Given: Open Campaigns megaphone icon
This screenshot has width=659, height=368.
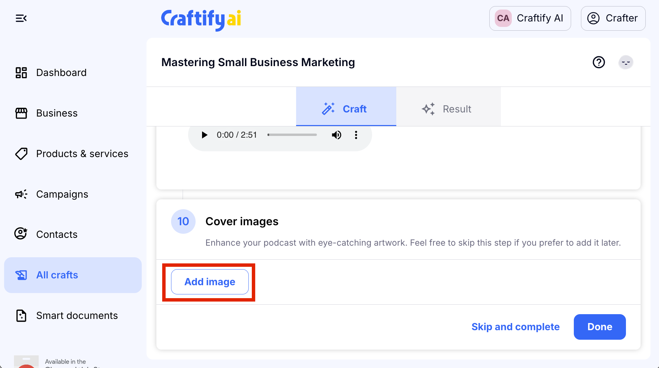Looking at the screenshot, I should tap(21, 194).
